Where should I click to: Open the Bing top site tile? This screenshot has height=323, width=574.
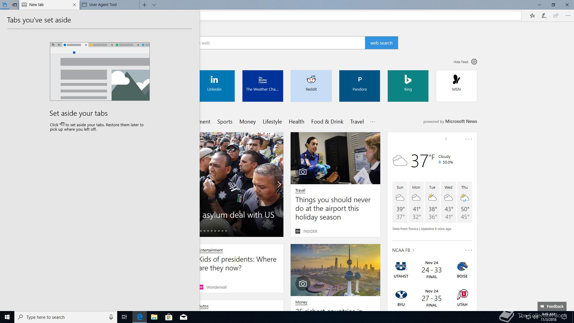(x=408, y=86)
